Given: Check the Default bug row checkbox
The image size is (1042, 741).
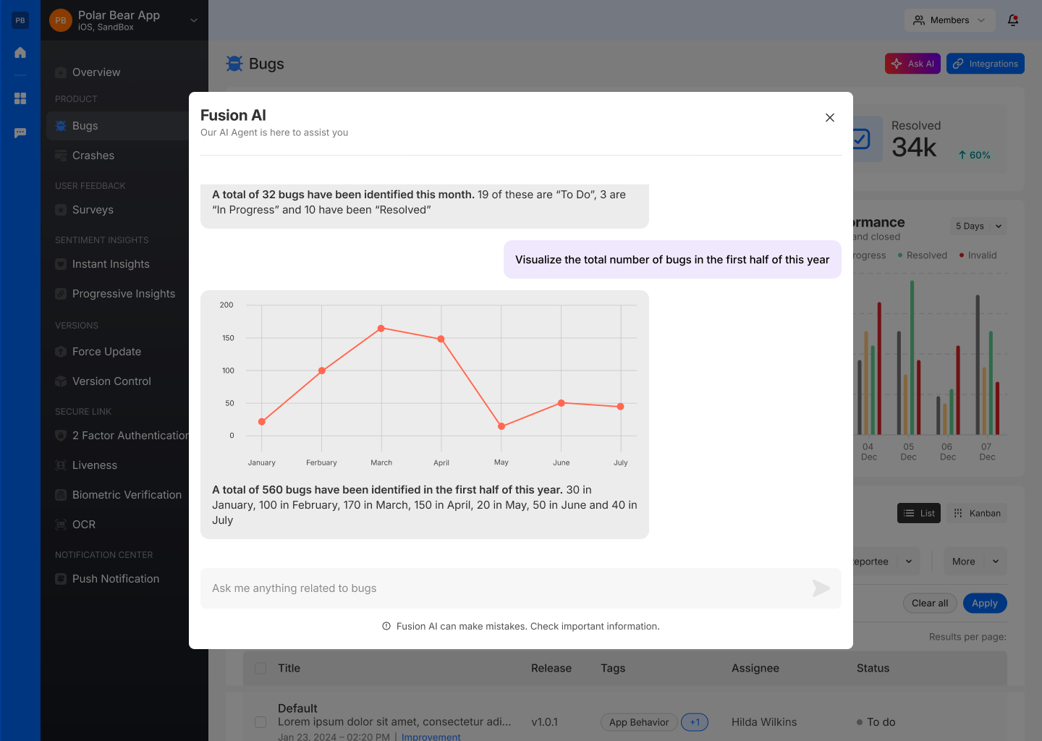Looking at the screenshot, I should (260, 722).
